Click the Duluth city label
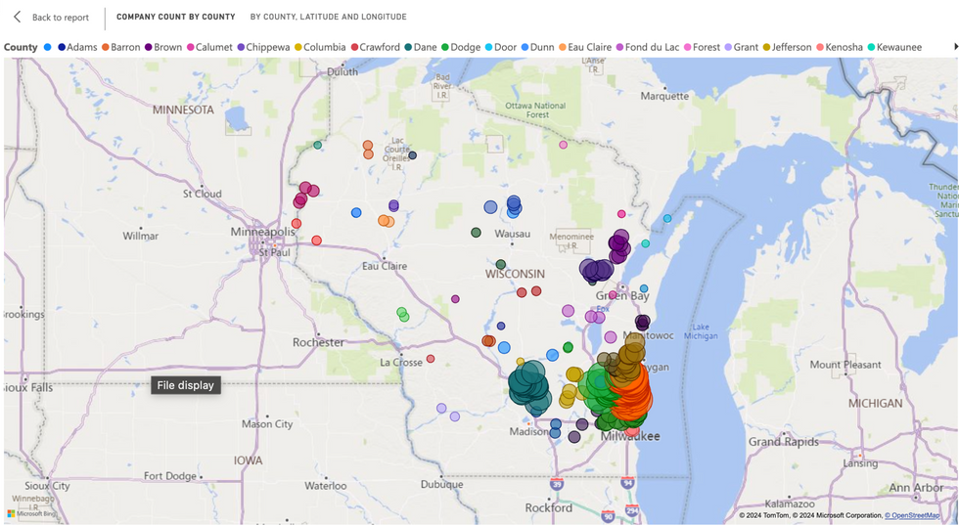The width and height of the screenshot is (959, 525). click(x=342, y=72)
